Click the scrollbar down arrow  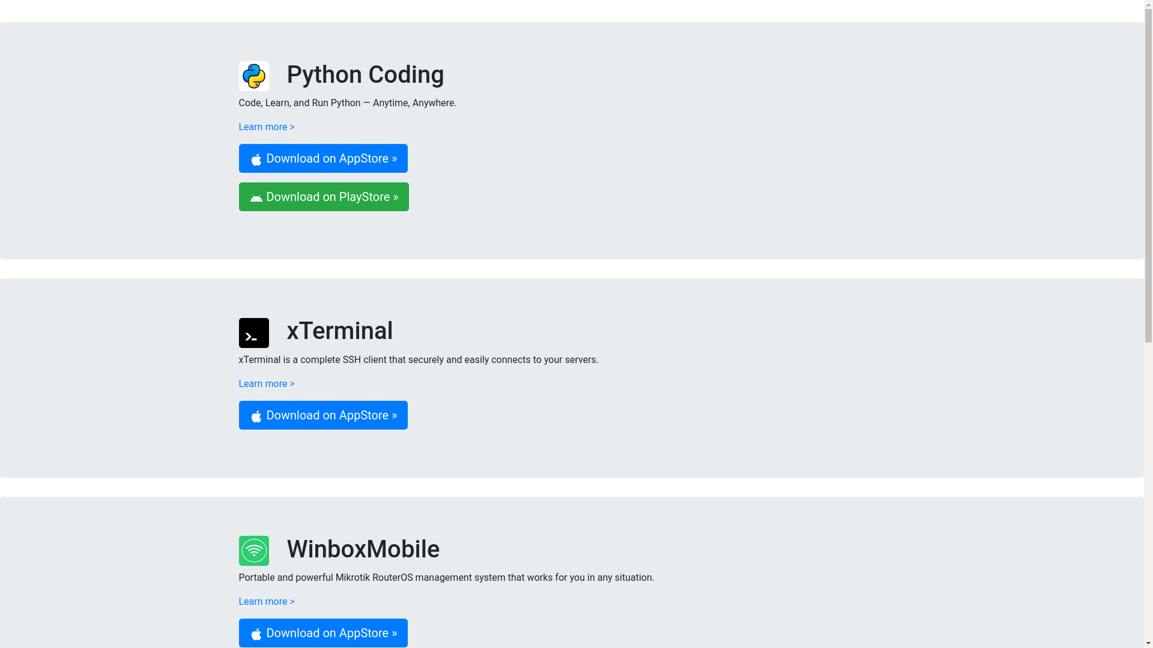pos(1148,643)
